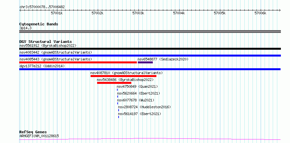Viewport: 290px width, 143px height.
Task: Click the grey cytogenetic band bar
Action: pyautogui.click(x=150, y=32)
